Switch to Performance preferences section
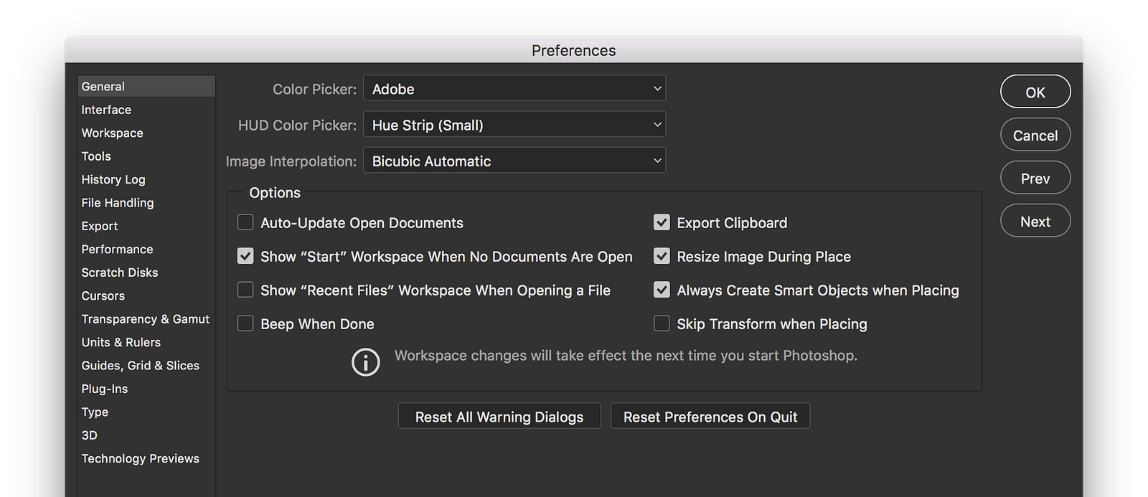 tap(117, 249)
